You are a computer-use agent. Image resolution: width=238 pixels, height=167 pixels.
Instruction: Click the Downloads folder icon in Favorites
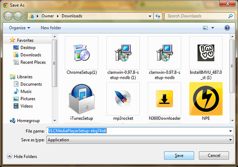(x=16, y=55)
